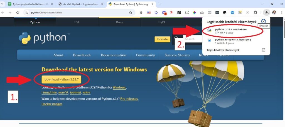
Task: Close the Pythonproject haladási terv tab
Action: pyautogui.click(x=52, y=4)
